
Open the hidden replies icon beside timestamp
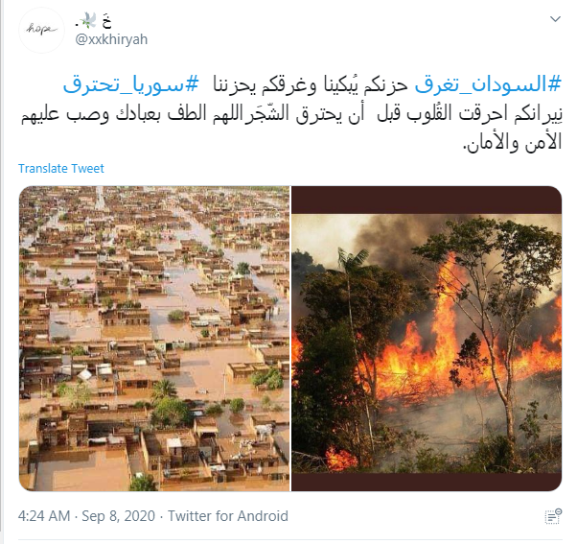pos(553,516)
